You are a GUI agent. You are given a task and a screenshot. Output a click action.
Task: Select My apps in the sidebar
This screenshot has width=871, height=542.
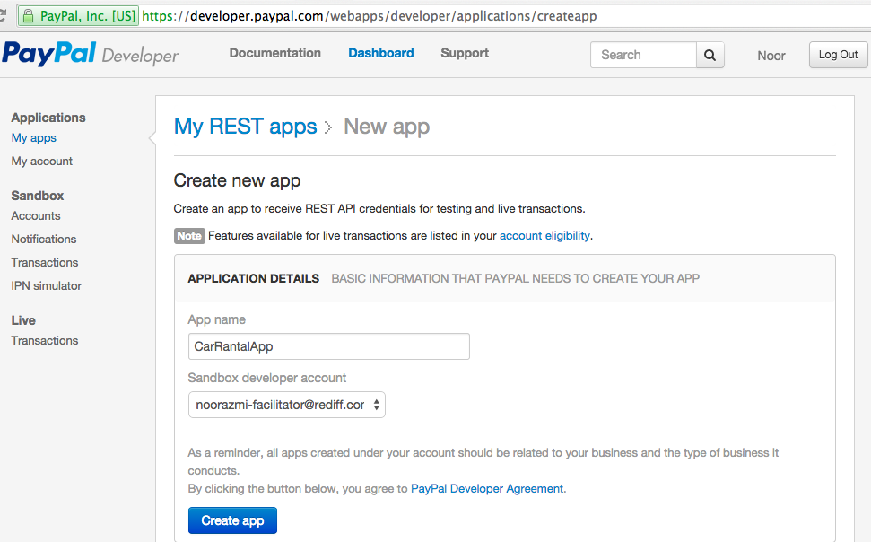pos(33,138)
